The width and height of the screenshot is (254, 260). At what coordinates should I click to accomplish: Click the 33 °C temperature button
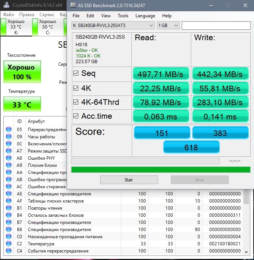22,104
